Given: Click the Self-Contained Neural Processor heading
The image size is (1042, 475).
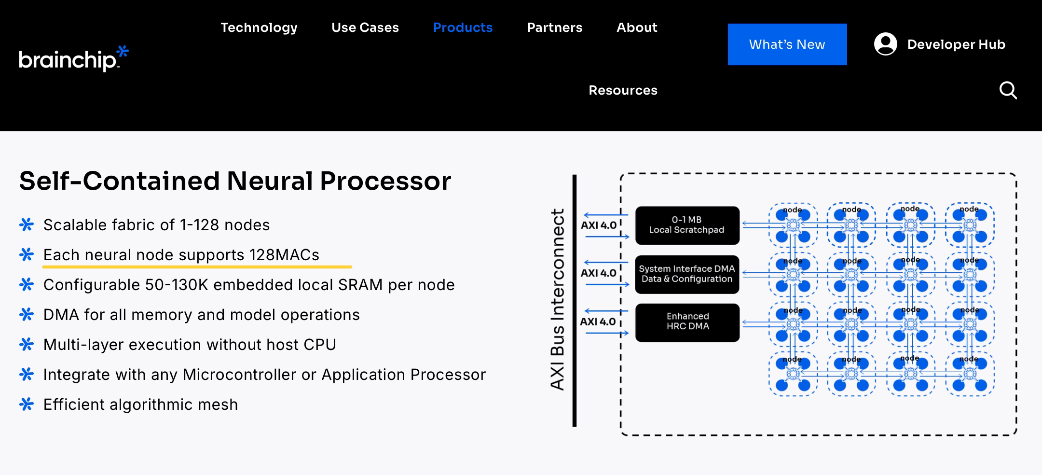Looking at the screenshot, I should 235,181.
